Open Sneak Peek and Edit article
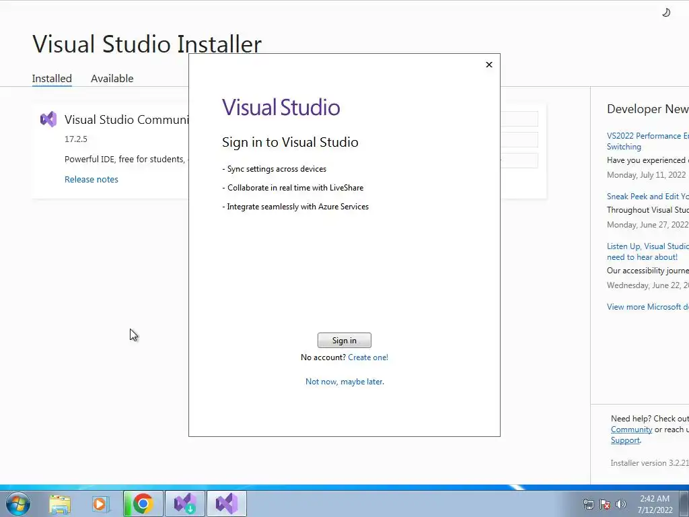Screen dimensions: 689x517 tap(648, 197)
